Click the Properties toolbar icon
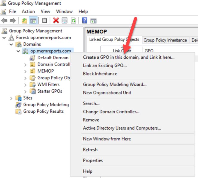Image resolution: width=198 pixels, height=178 pixels. [65, 21]
